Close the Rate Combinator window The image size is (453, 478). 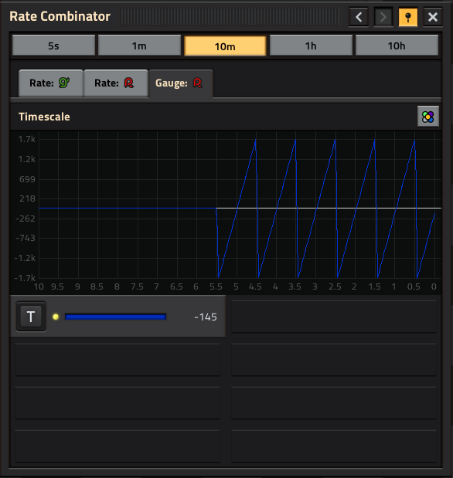coord(433,17)
